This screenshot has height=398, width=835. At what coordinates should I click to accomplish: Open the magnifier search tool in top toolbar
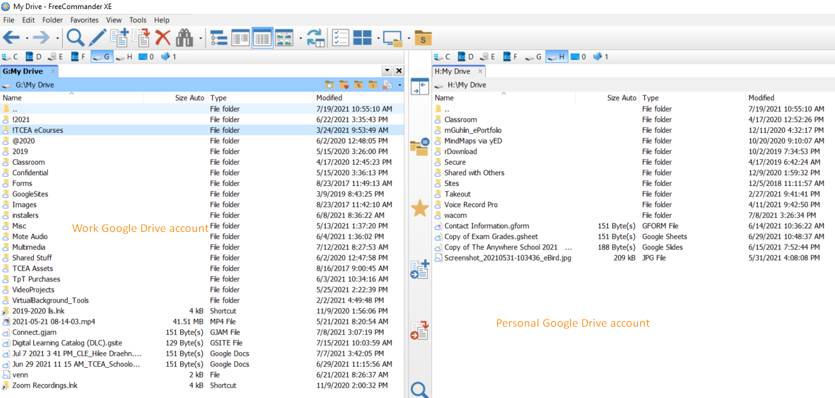[76, 38]
